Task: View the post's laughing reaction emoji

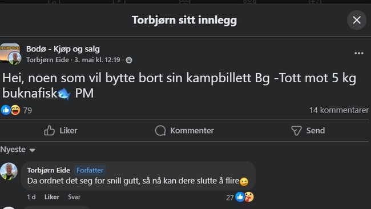Action: click(15, 110)
